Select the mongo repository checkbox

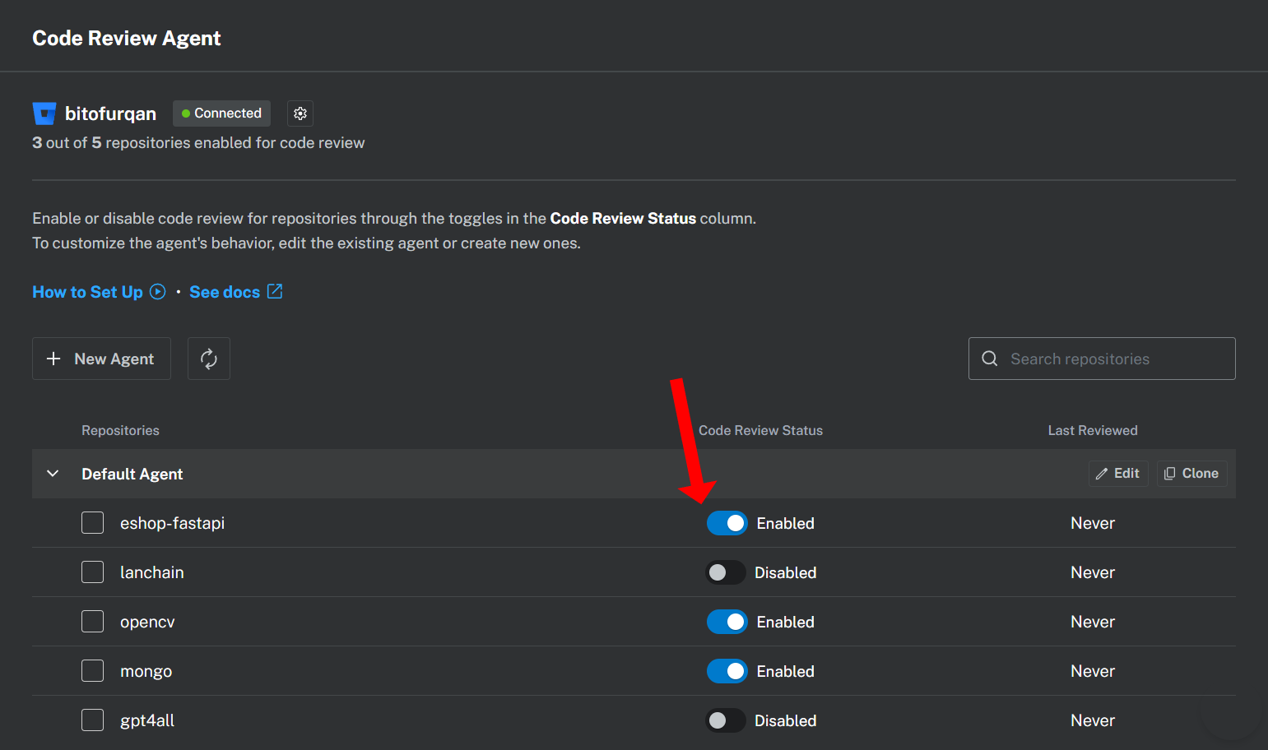[x=93, y=671]
